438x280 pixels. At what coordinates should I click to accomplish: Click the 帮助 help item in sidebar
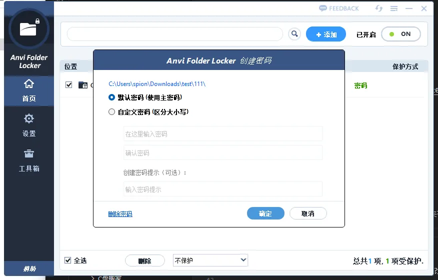point(29,268)
